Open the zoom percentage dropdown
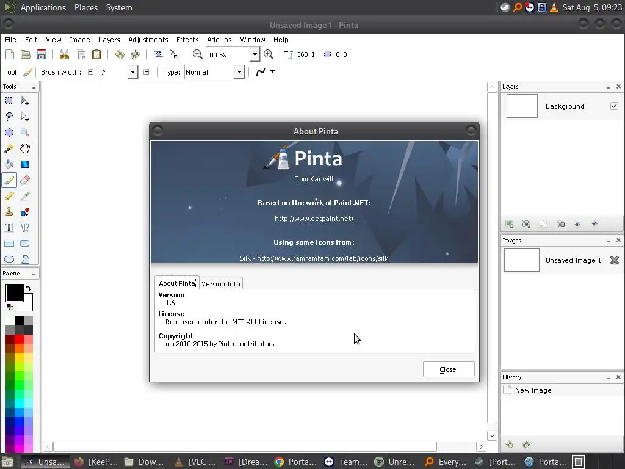The height and width of the screenshot is (469, 625). [255, 54]
